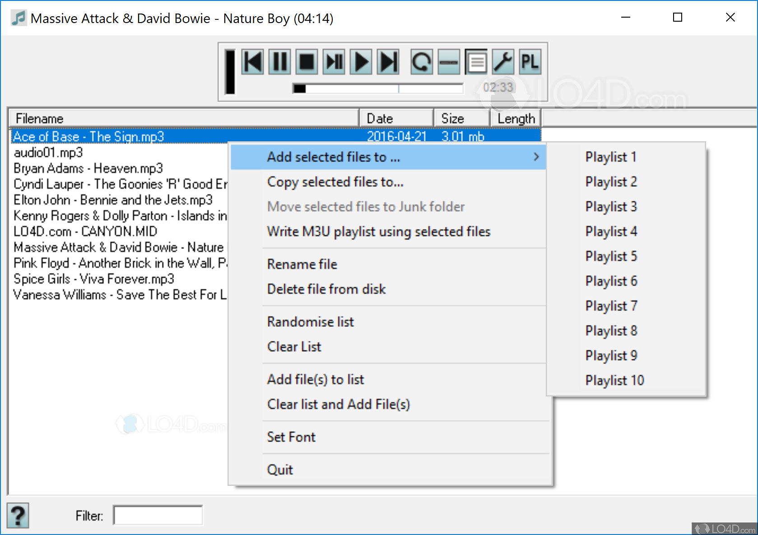Add to Playlist 3
The height and width of the screenshot is (535, 758).
point(626,206)
